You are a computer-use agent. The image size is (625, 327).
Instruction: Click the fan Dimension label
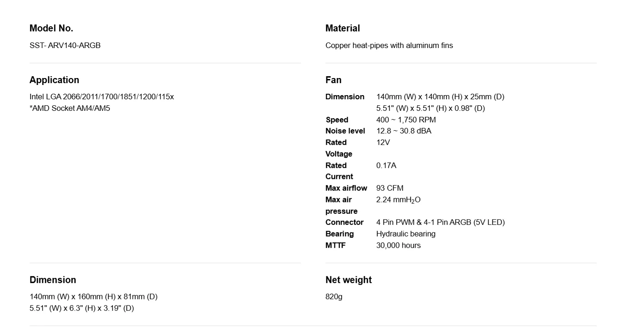tap(345, 97)
